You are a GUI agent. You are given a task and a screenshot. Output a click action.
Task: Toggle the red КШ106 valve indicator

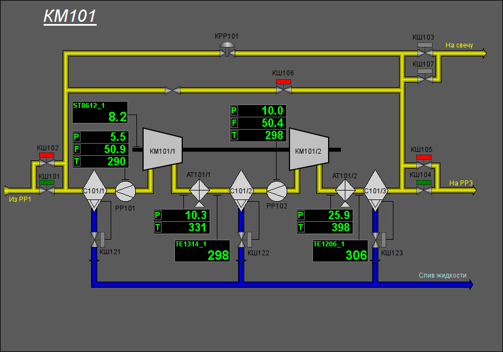(x=283, y=82)
